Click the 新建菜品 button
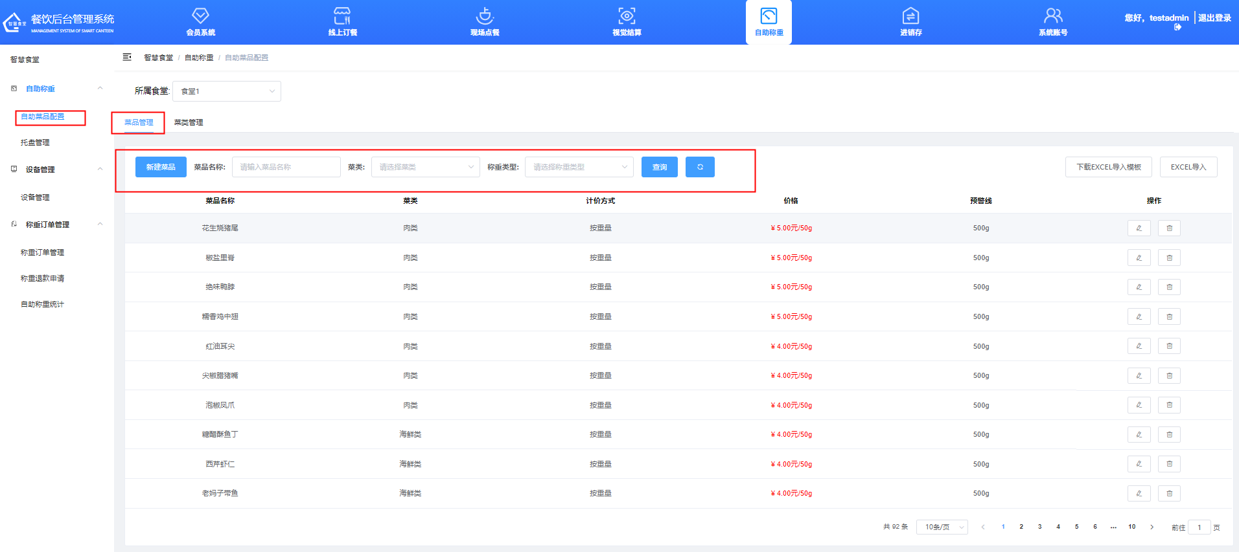 point(161,167)
